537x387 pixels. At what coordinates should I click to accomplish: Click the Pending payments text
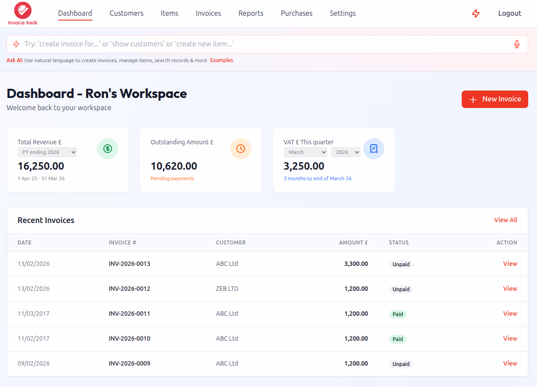[172, 178]
